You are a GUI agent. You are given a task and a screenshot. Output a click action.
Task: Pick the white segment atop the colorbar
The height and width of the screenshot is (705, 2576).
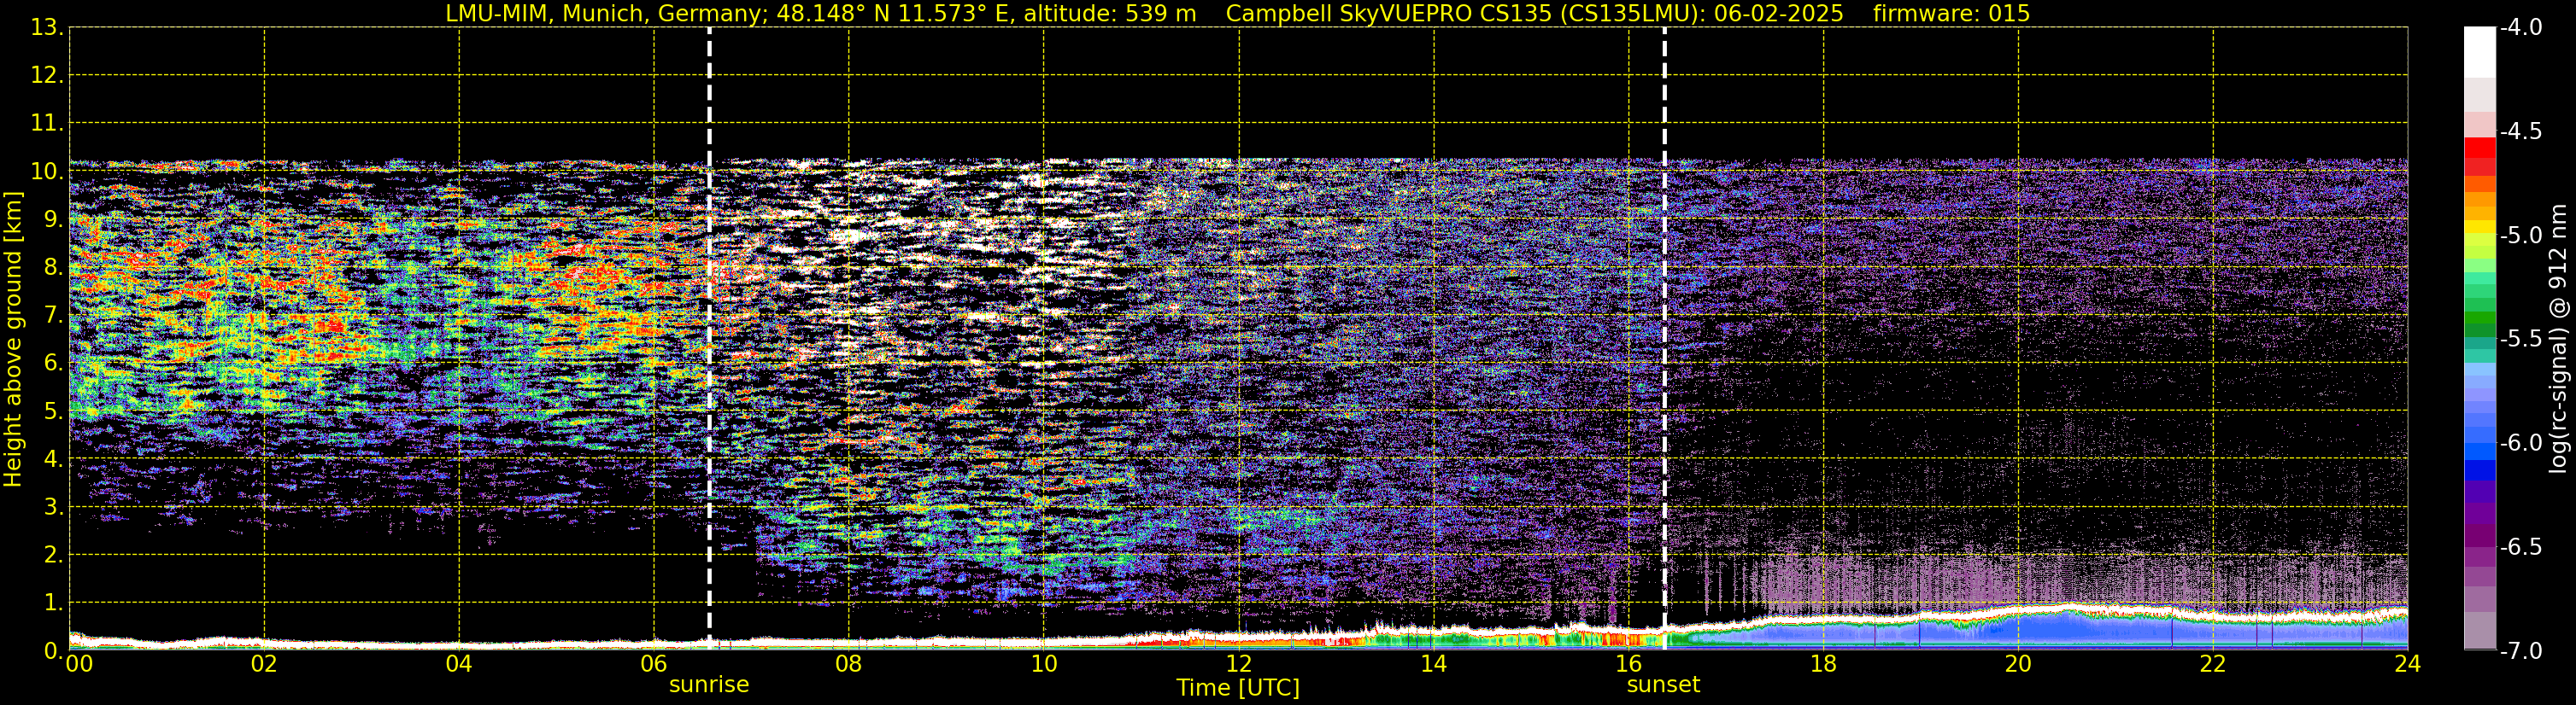tap(2480, 52)
